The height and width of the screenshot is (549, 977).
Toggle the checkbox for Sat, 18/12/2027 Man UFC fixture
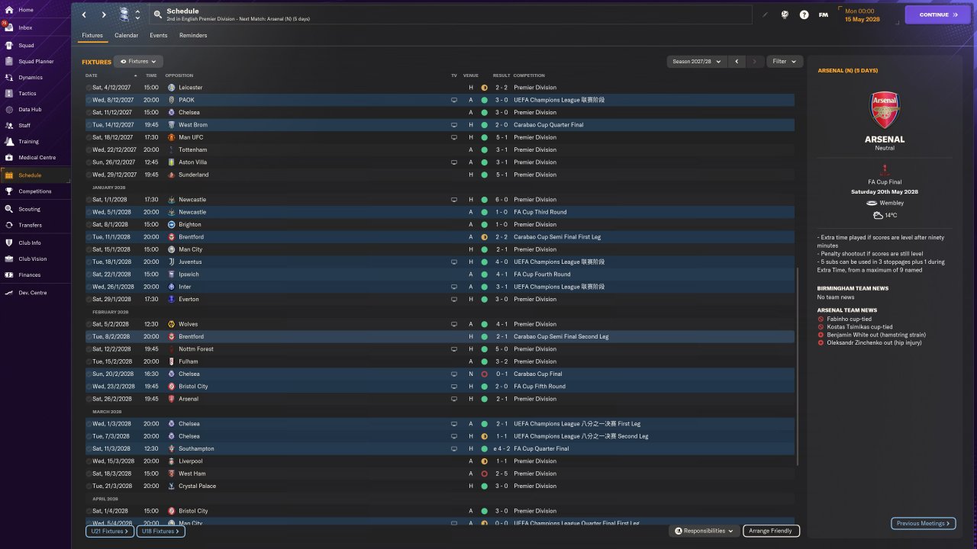(x=89, y=137)
